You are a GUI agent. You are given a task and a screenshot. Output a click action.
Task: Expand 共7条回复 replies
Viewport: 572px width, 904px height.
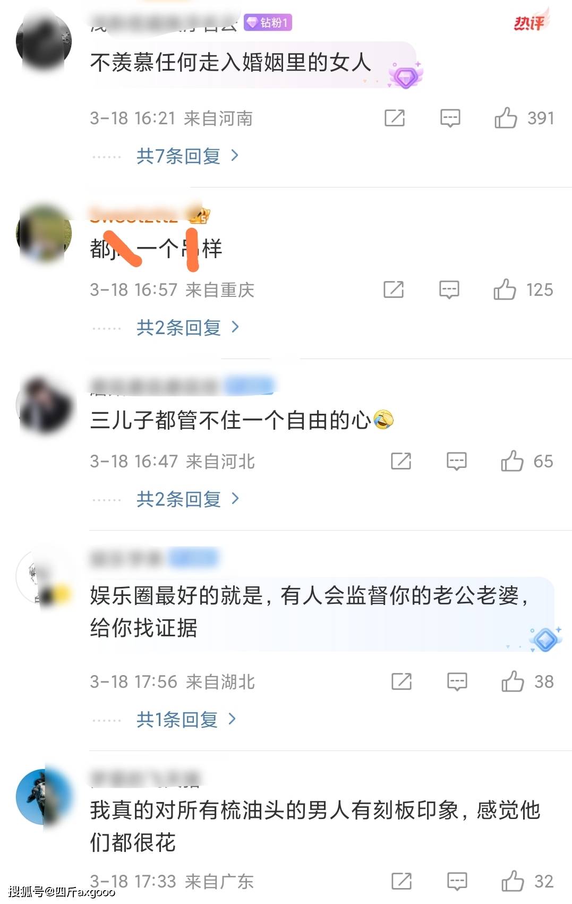click(187, 156)
